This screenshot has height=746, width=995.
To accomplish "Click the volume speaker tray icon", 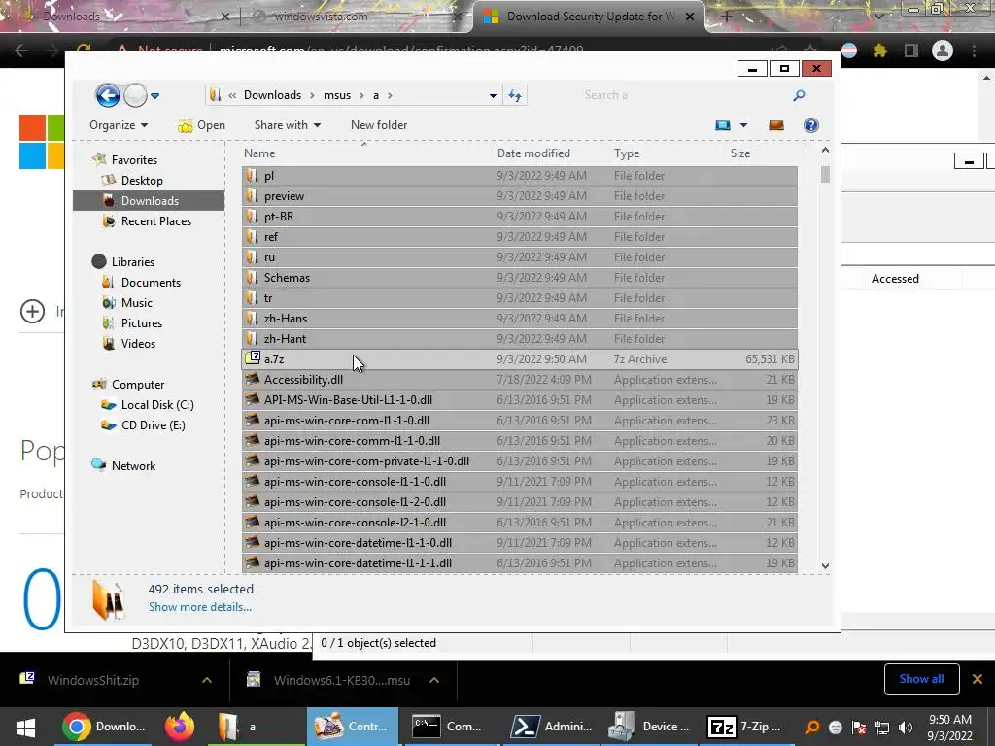I will 906,728.
